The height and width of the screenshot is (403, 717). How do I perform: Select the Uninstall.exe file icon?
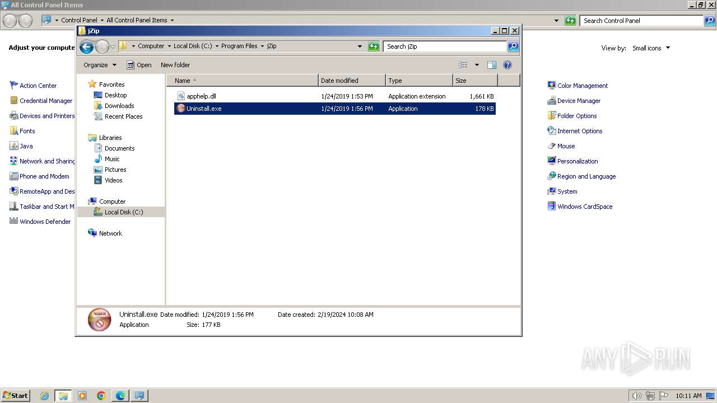pyautogui.click(x=181, y=109)
